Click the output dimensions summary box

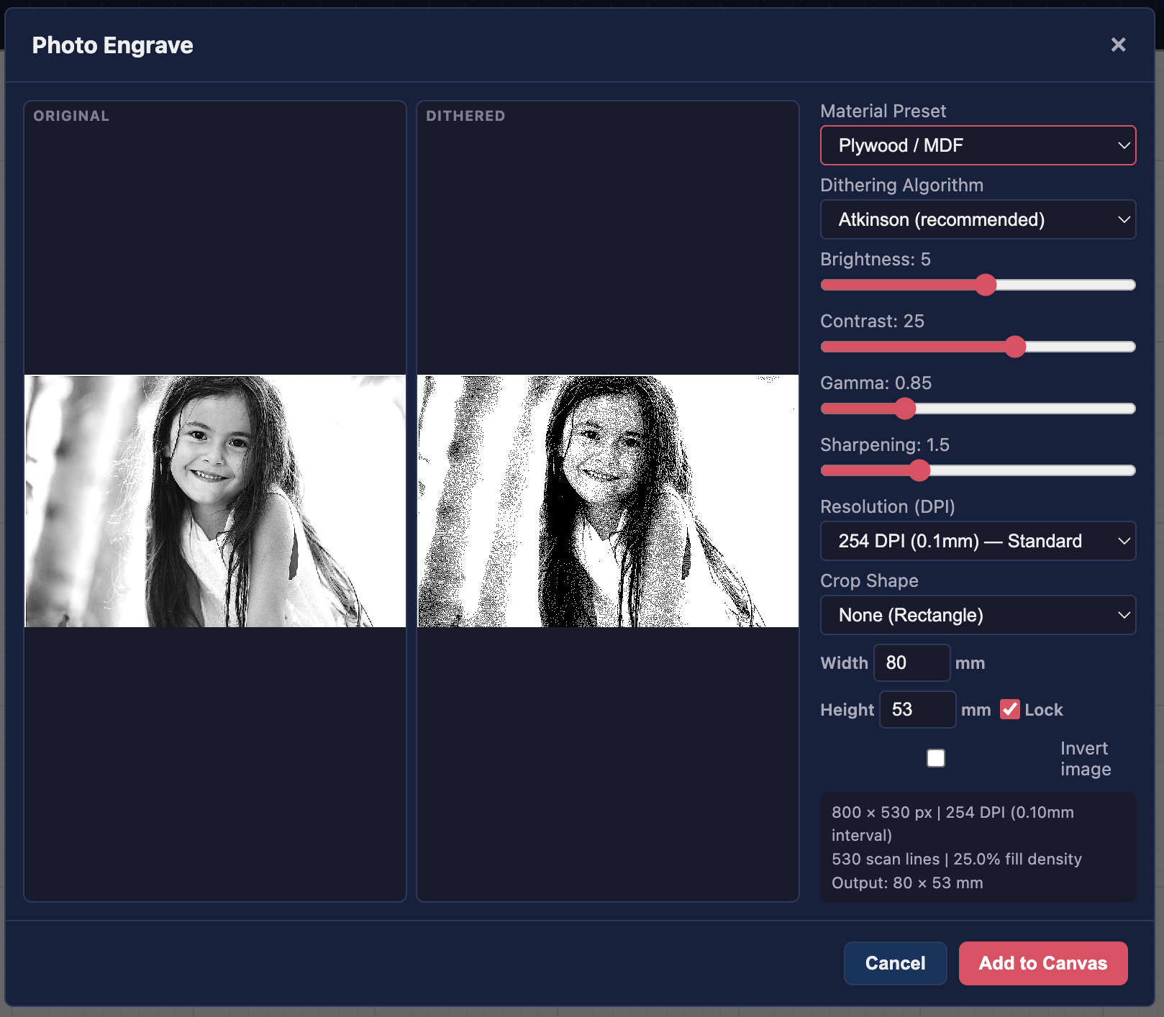pos(977,847)
